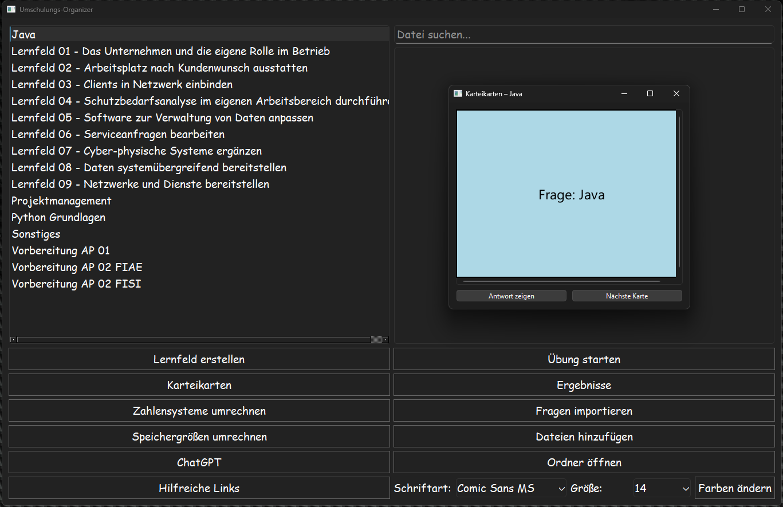Image resolution: width=783 pixels, height=507 pixels.
Task: Open the Größe 14 dropdown
Action: (662, 488)
